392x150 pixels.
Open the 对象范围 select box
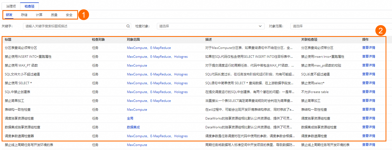(341, 26)
